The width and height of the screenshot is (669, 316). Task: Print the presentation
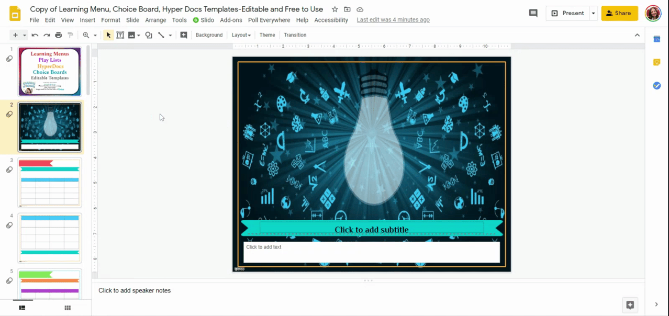coord(59,35)
